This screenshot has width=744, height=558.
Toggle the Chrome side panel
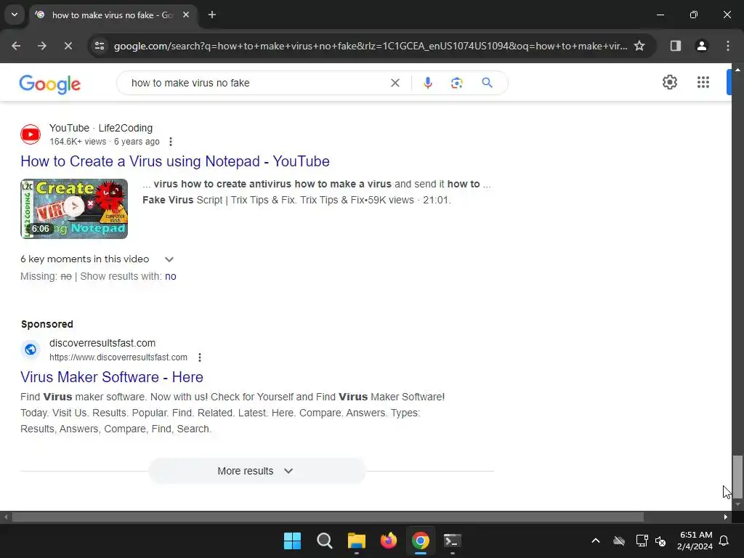click(675, 46)
